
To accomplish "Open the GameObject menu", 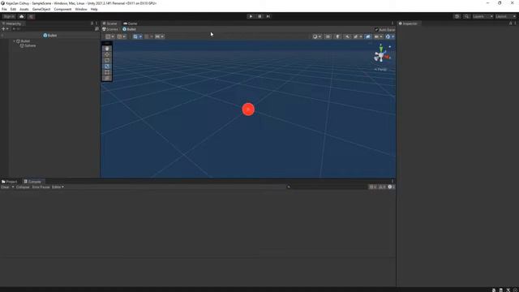I will [x=41, y=9].
